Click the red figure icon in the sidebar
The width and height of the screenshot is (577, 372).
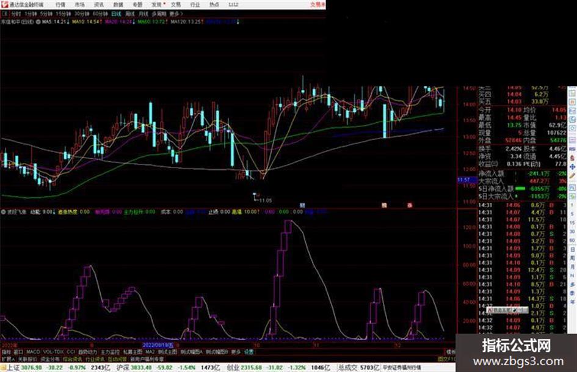coord(572,158)
